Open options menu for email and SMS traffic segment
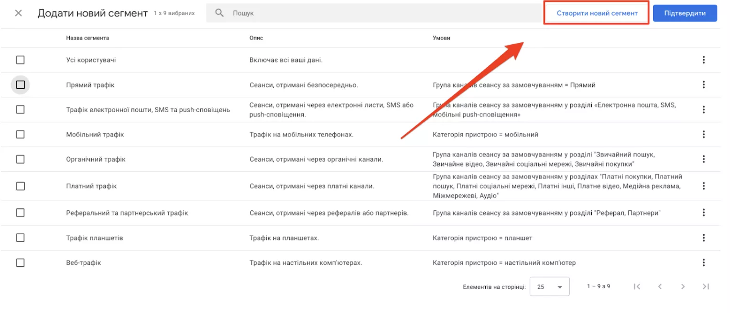730x313 pixels. point(703,109)
